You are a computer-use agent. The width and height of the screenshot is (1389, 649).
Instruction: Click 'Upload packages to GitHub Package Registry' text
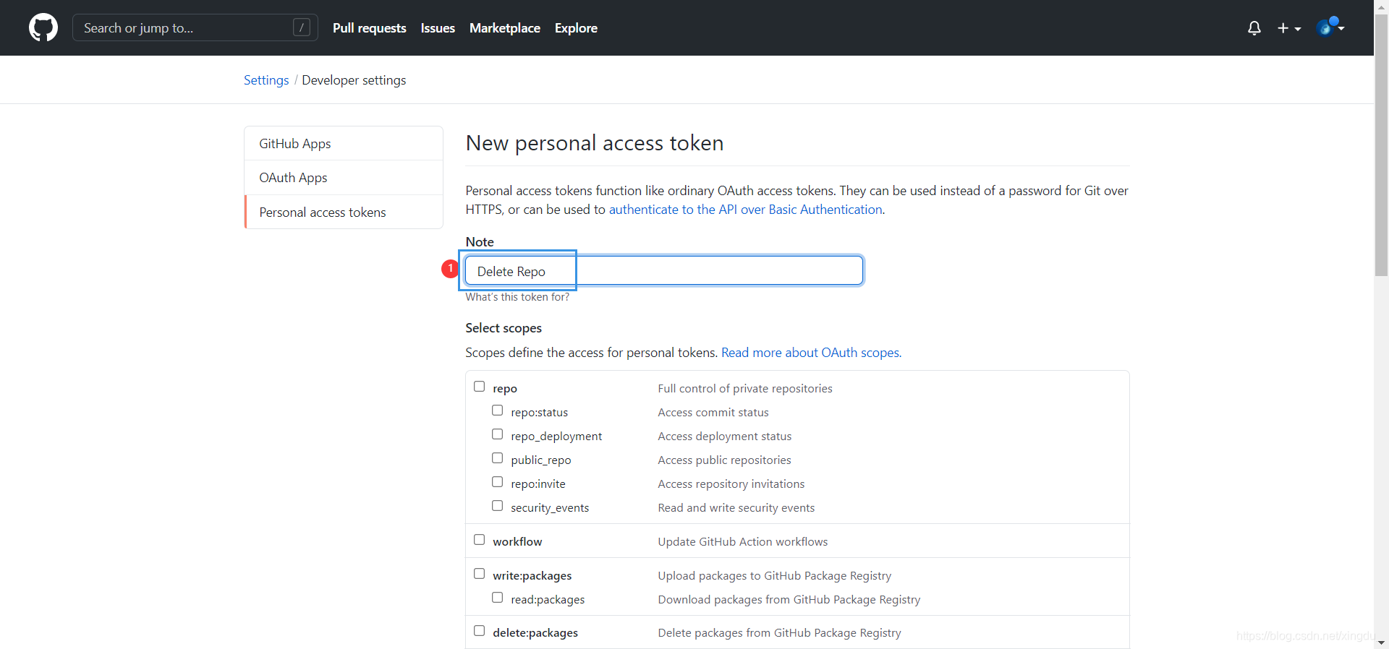[x=775, y=576]
